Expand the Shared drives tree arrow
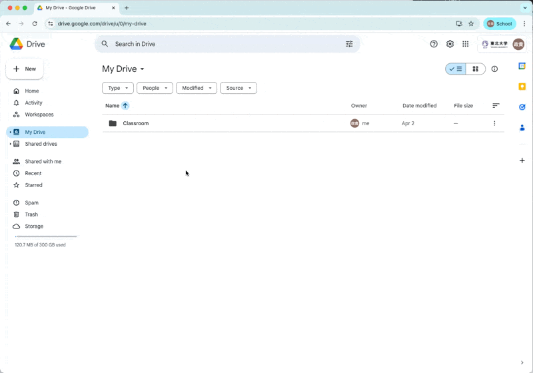The width and height of the screenshot is (533, 373). pyautogui.click(x=10, y=144)
